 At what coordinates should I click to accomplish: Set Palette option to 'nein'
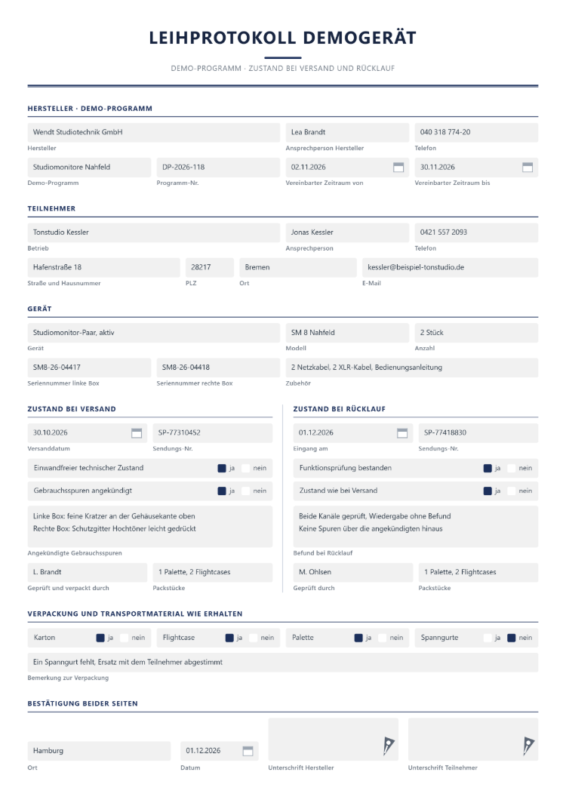(383, 638)
